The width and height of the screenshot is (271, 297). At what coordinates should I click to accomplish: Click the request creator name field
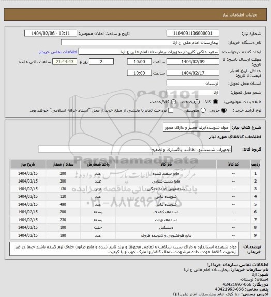tap(149, 52)
